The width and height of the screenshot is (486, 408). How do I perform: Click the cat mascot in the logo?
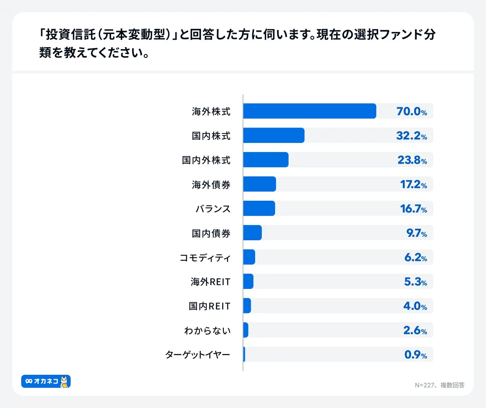click(x=64, y=381)
